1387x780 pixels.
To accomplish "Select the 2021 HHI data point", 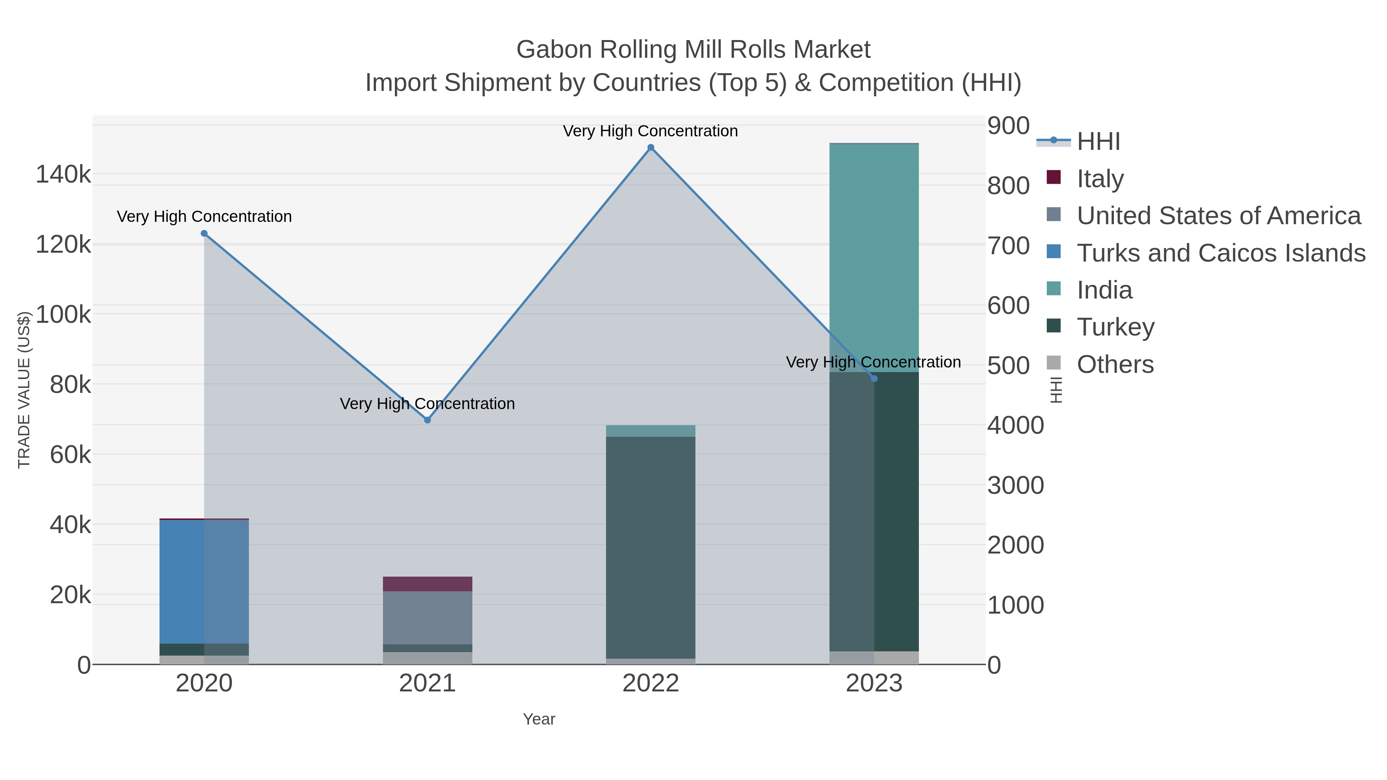I will click(x=428, y=420).
